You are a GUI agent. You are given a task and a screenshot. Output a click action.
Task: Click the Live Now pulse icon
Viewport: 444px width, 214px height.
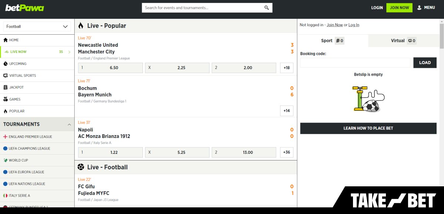pos(7,52)
